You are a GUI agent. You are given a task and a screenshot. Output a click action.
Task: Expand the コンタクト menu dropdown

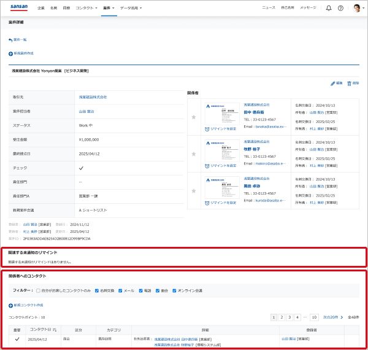(86, 8)
